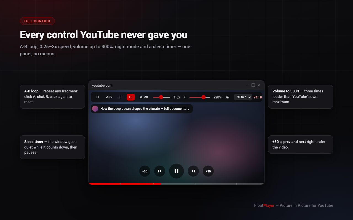This screenshot has width=353, height=220.
Task: Adjust the volume slider at 220%
Action: pos(200,97)
